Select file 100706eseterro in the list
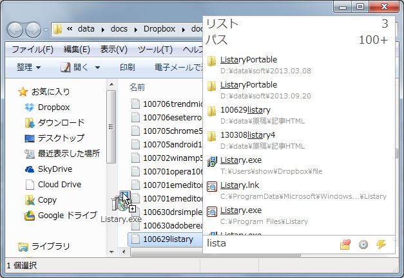This screenshot has height=278, width=404. pos(167,117)
